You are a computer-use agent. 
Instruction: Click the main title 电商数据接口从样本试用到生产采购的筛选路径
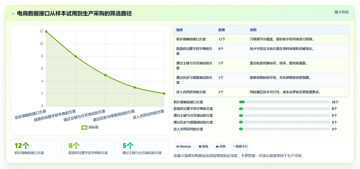(x=74, y=14)
